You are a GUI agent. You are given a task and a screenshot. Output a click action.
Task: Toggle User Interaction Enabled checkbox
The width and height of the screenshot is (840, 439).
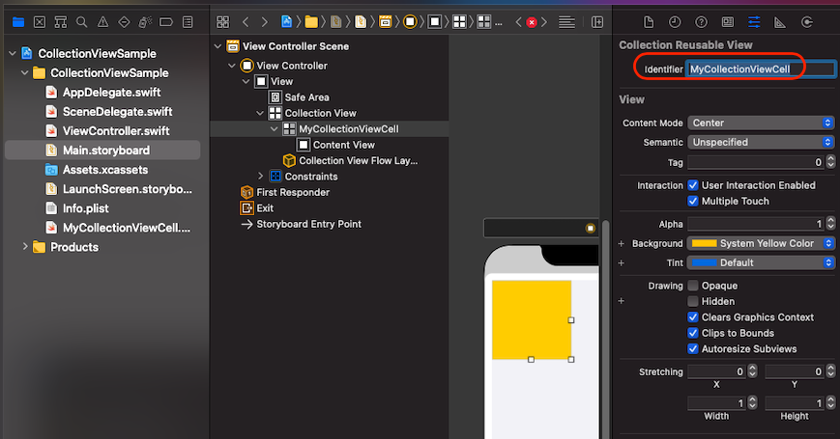(x=693, y=185)
